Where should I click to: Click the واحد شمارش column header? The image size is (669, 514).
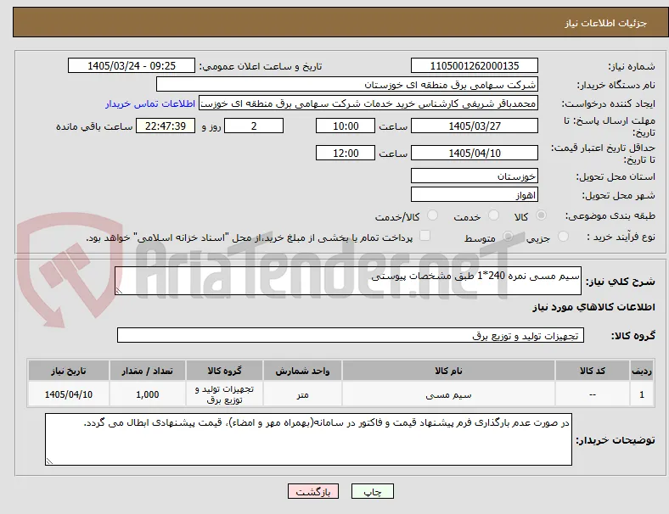click(302, 371)
